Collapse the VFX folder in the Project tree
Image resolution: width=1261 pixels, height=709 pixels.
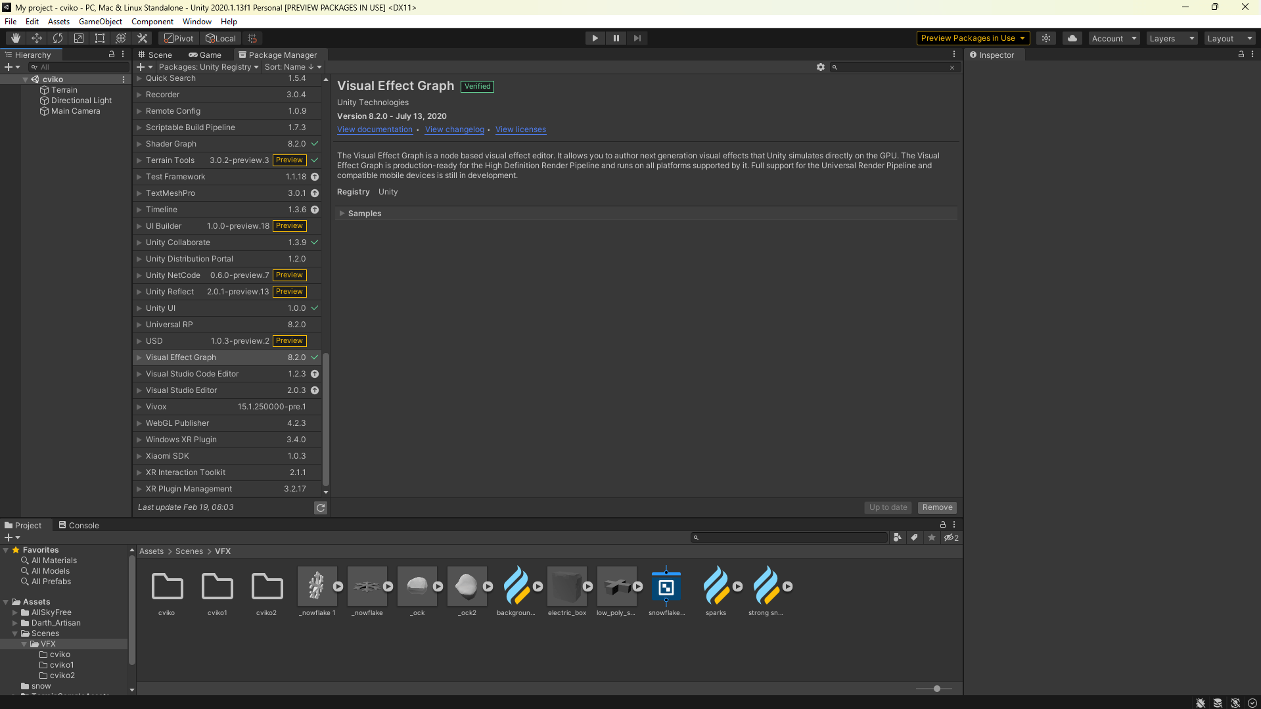(x=24, y=644)
